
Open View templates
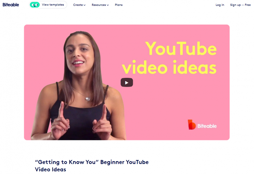point(48,5)
